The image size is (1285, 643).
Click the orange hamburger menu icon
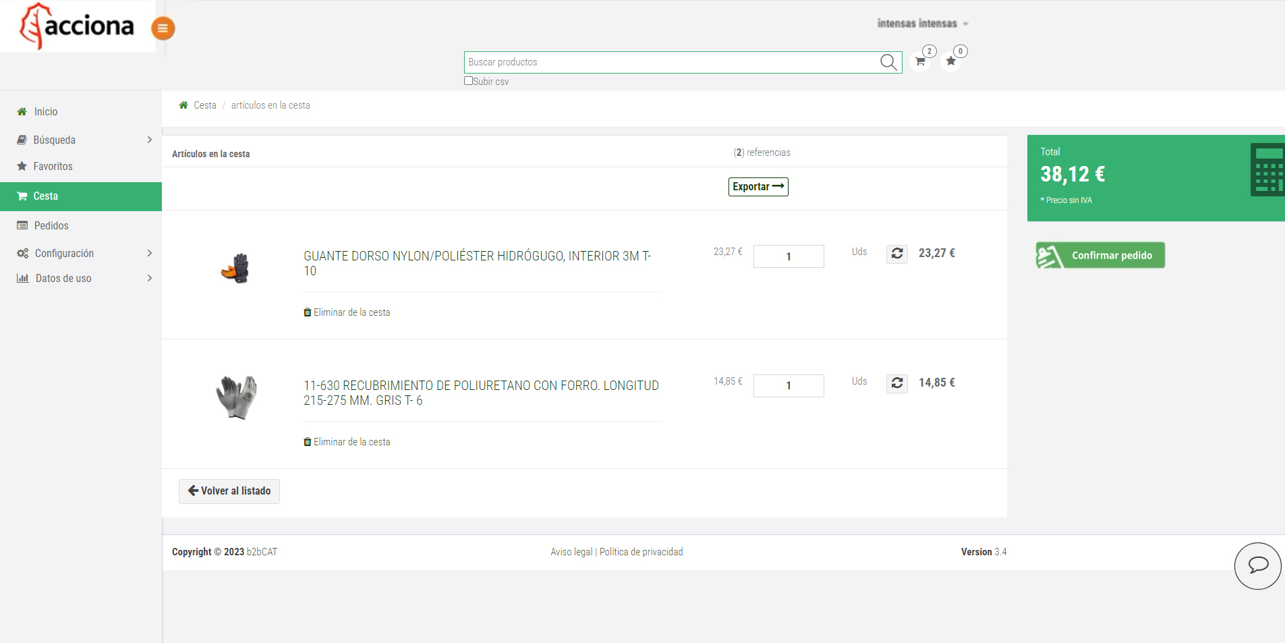click(163, 28)
